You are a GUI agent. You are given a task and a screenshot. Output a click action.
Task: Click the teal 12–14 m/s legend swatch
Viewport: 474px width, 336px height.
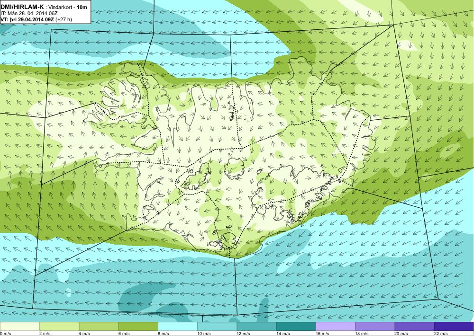(x=256, y=327)
